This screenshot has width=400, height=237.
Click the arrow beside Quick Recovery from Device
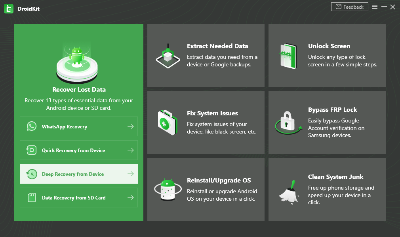click(x=130, y=150)
